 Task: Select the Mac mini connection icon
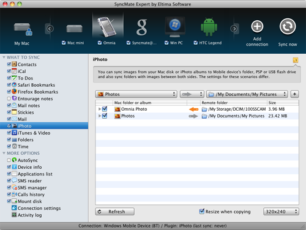click(x=74, y=29)
